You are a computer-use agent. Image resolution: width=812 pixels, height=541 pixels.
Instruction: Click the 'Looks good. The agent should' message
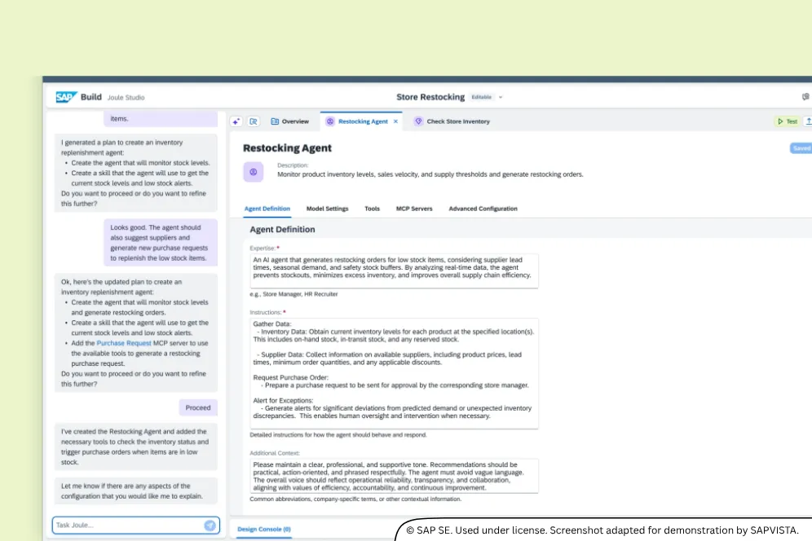pos(161,243)
